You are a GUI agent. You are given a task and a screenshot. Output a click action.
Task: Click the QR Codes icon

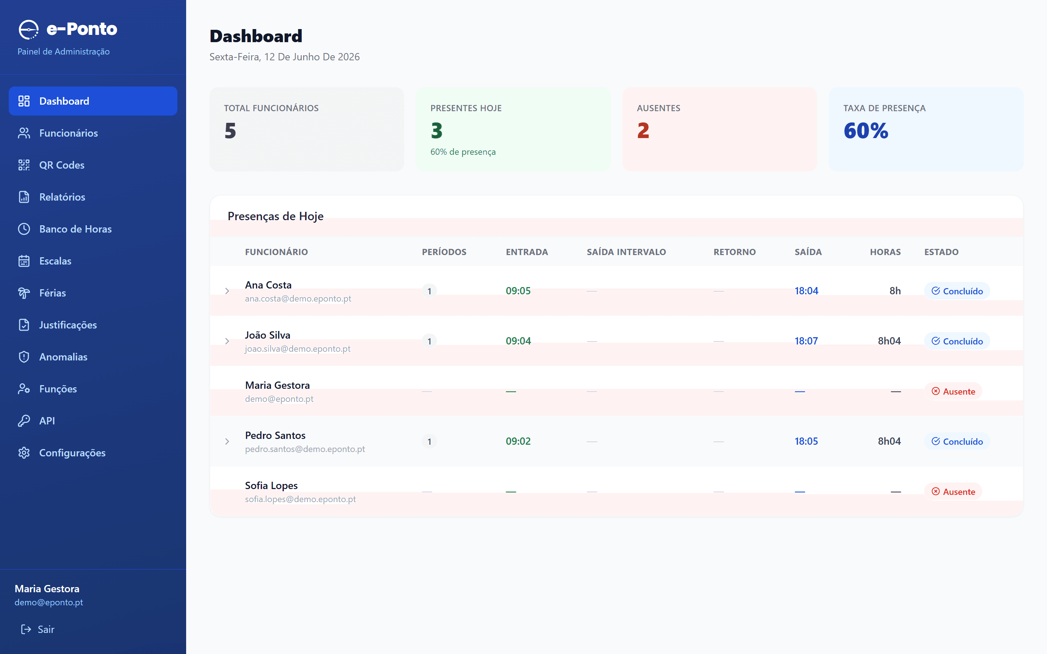(x=24, y=165)
